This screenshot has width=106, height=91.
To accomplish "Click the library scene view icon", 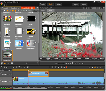I will click(x=12, y=63).
